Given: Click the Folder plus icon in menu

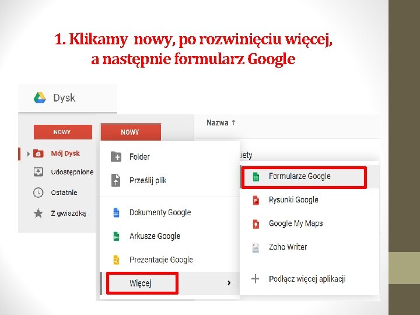Looking at the screenshot, I should (x=116, y=157).
